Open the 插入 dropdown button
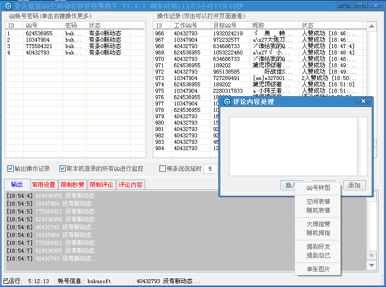Screen dimensions: 386x287 (x=291, y=185)
